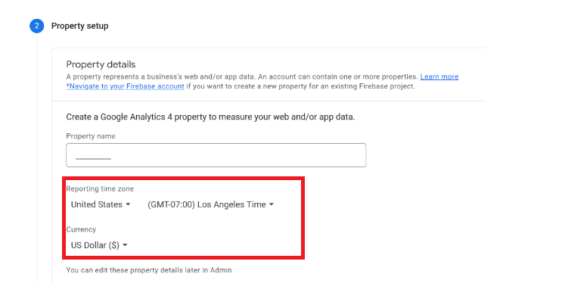Open the United States country dropdown
This screenshot has height=305, width=565.
[x=101, y=204]
